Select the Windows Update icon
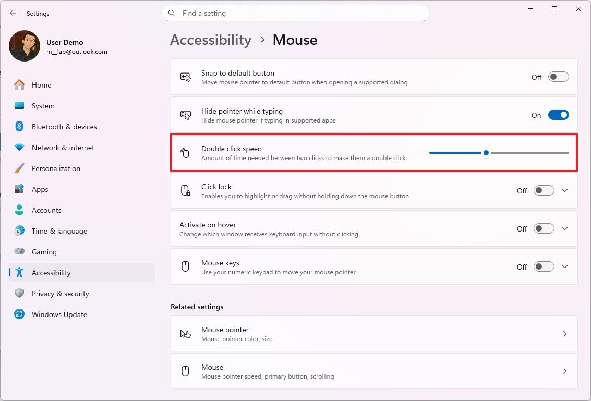591x401 pixels. (x=19, y=314)
